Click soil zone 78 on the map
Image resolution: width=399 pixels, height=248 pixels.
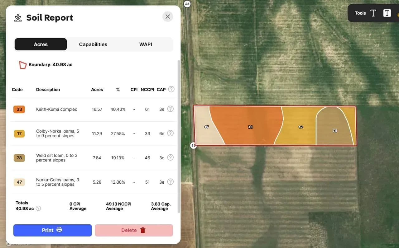coord(334,131)
